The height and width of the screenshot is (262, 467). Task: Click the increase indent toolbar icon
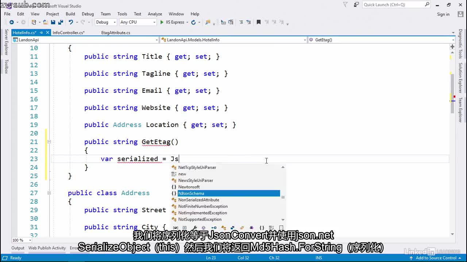coord(231,22)
